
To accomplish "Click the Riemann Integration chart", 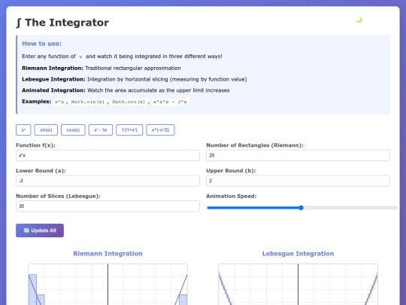I will click(x=108, y=285).
